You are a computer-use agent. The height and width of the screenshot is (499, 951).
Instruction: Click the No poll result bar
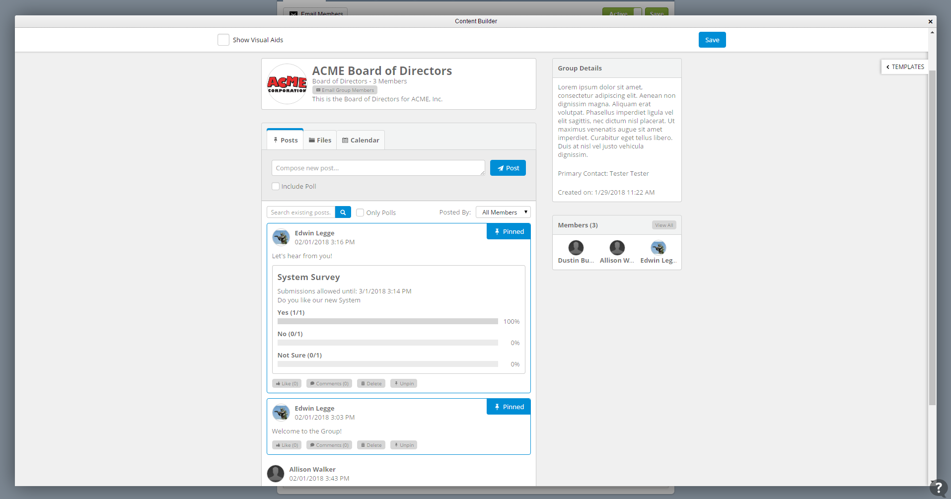coord(387,343)
